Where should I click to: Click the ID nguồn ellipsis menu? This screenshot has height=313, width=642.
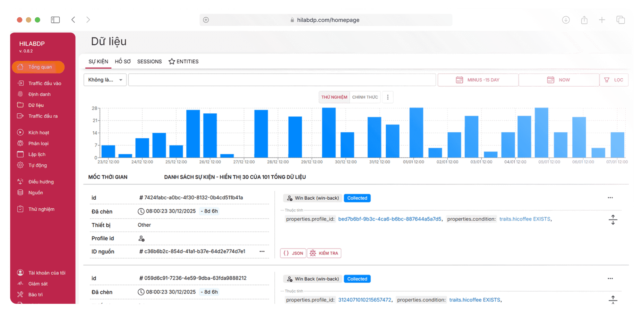coord(262,251)
